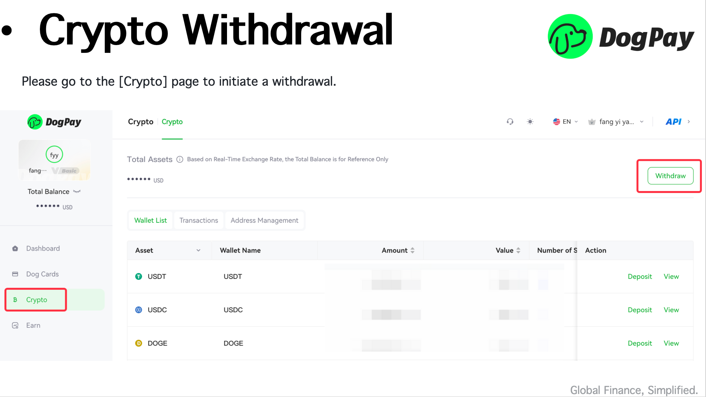Click View in the USDT row
Viewport: 706px width, 397px height.
tap(671, 277)
